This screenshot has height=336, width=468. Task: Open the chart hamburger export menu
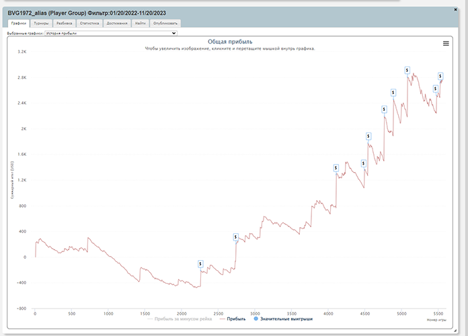446,44
